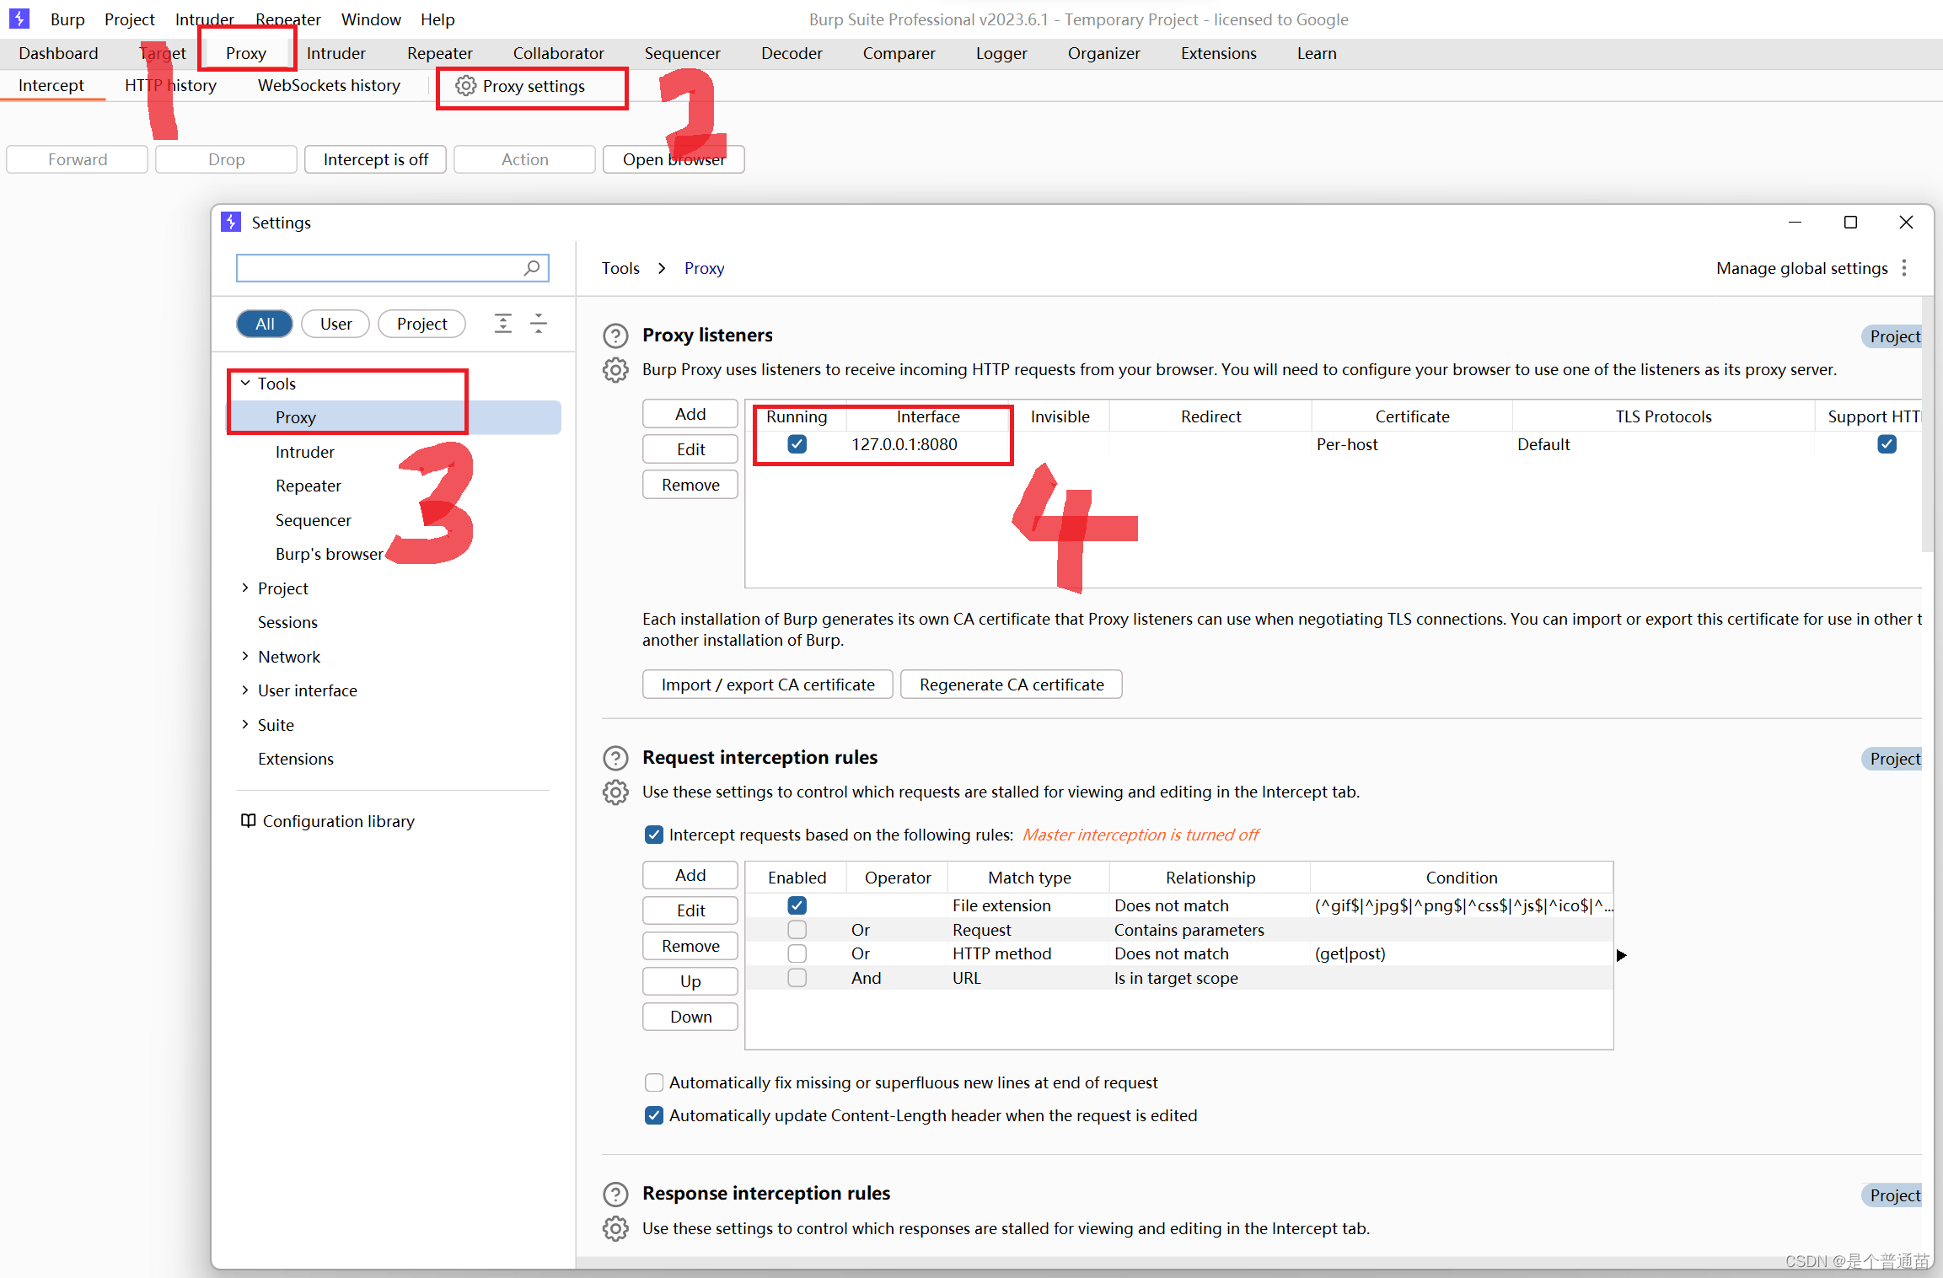Expand the Network tree node
The image size is (1943, 1278).
point(245,656)
